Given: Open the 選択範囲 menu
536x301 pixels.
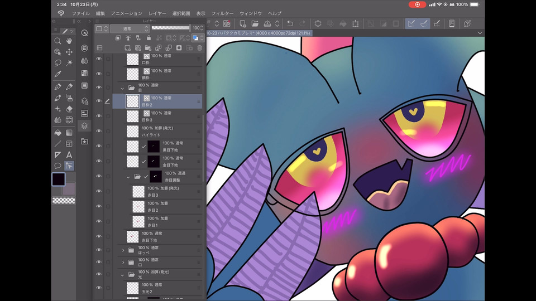Looking at the screenshot, I should pos(181,13).
